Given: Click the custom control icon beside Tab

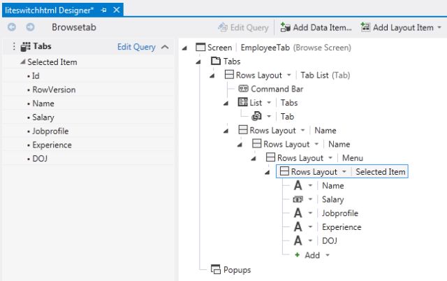Looking at the screenshot, I should coord(256,116).
